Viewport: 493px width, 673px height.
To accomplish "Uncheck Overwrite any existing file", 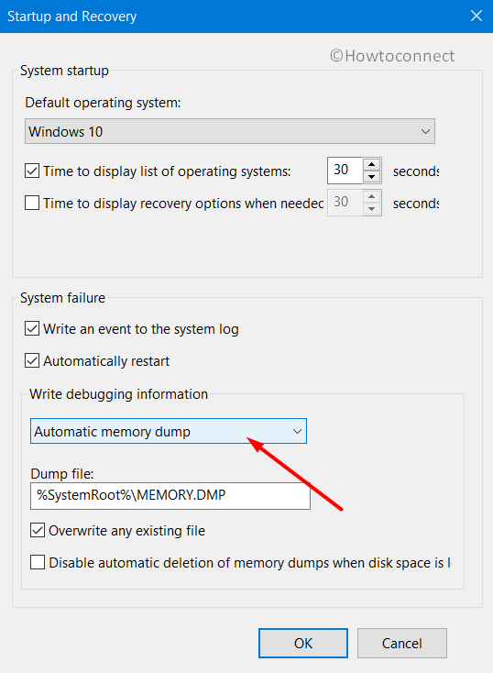I will (38, 530).
